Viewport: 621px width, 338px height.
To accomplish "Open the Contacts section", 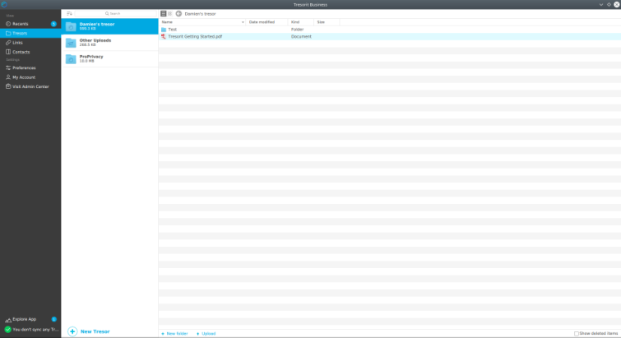I will 30,52.
